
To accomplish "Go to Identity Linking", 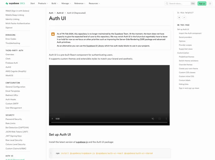I will pyautogui.click(x=12, y=19).
